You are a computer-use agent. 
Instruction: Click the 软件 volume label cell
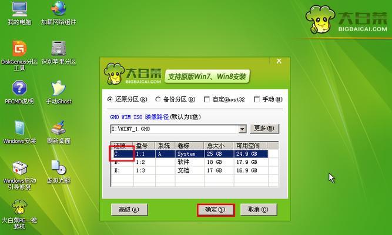tap(189, 162)
